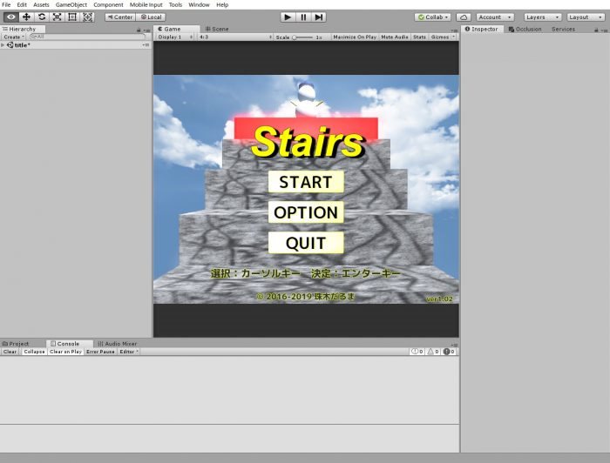Toggle Collapse in the Console
This screenshot has height=463, width=610.
point(34,352)
